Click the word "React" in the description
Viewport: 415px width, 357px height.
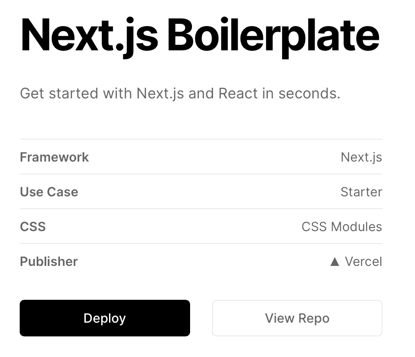click(238, 93)
